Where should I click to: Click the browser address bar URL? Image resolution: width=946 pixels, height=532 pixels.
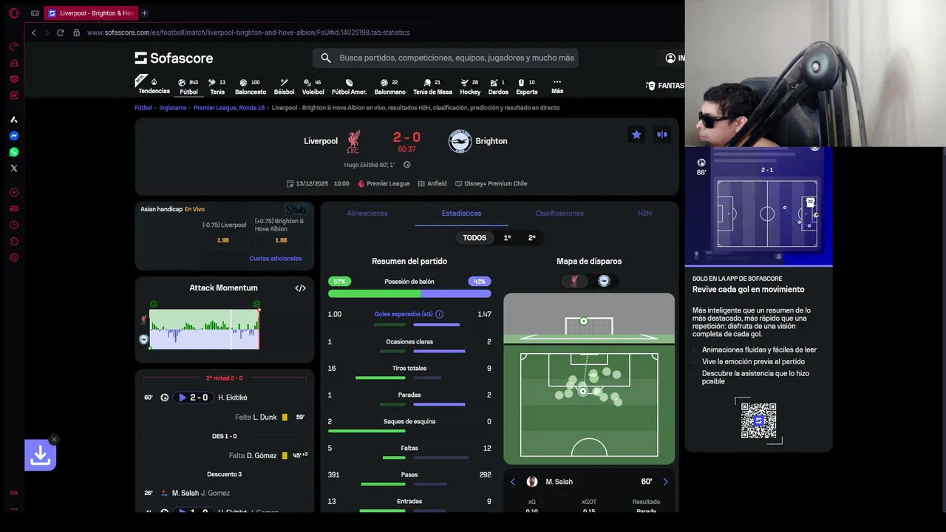click(x=248, y=33)
